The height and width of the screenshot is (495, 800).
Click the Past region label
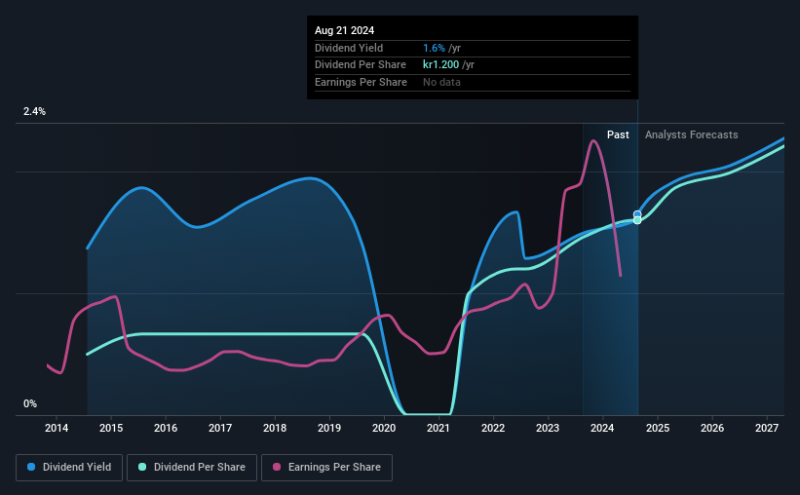point(618,134)
